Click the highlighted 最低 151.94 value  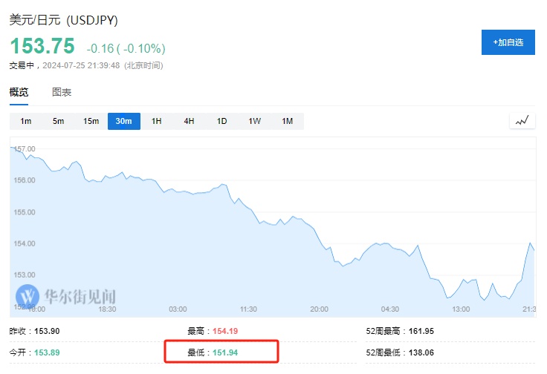click(223, 352)
